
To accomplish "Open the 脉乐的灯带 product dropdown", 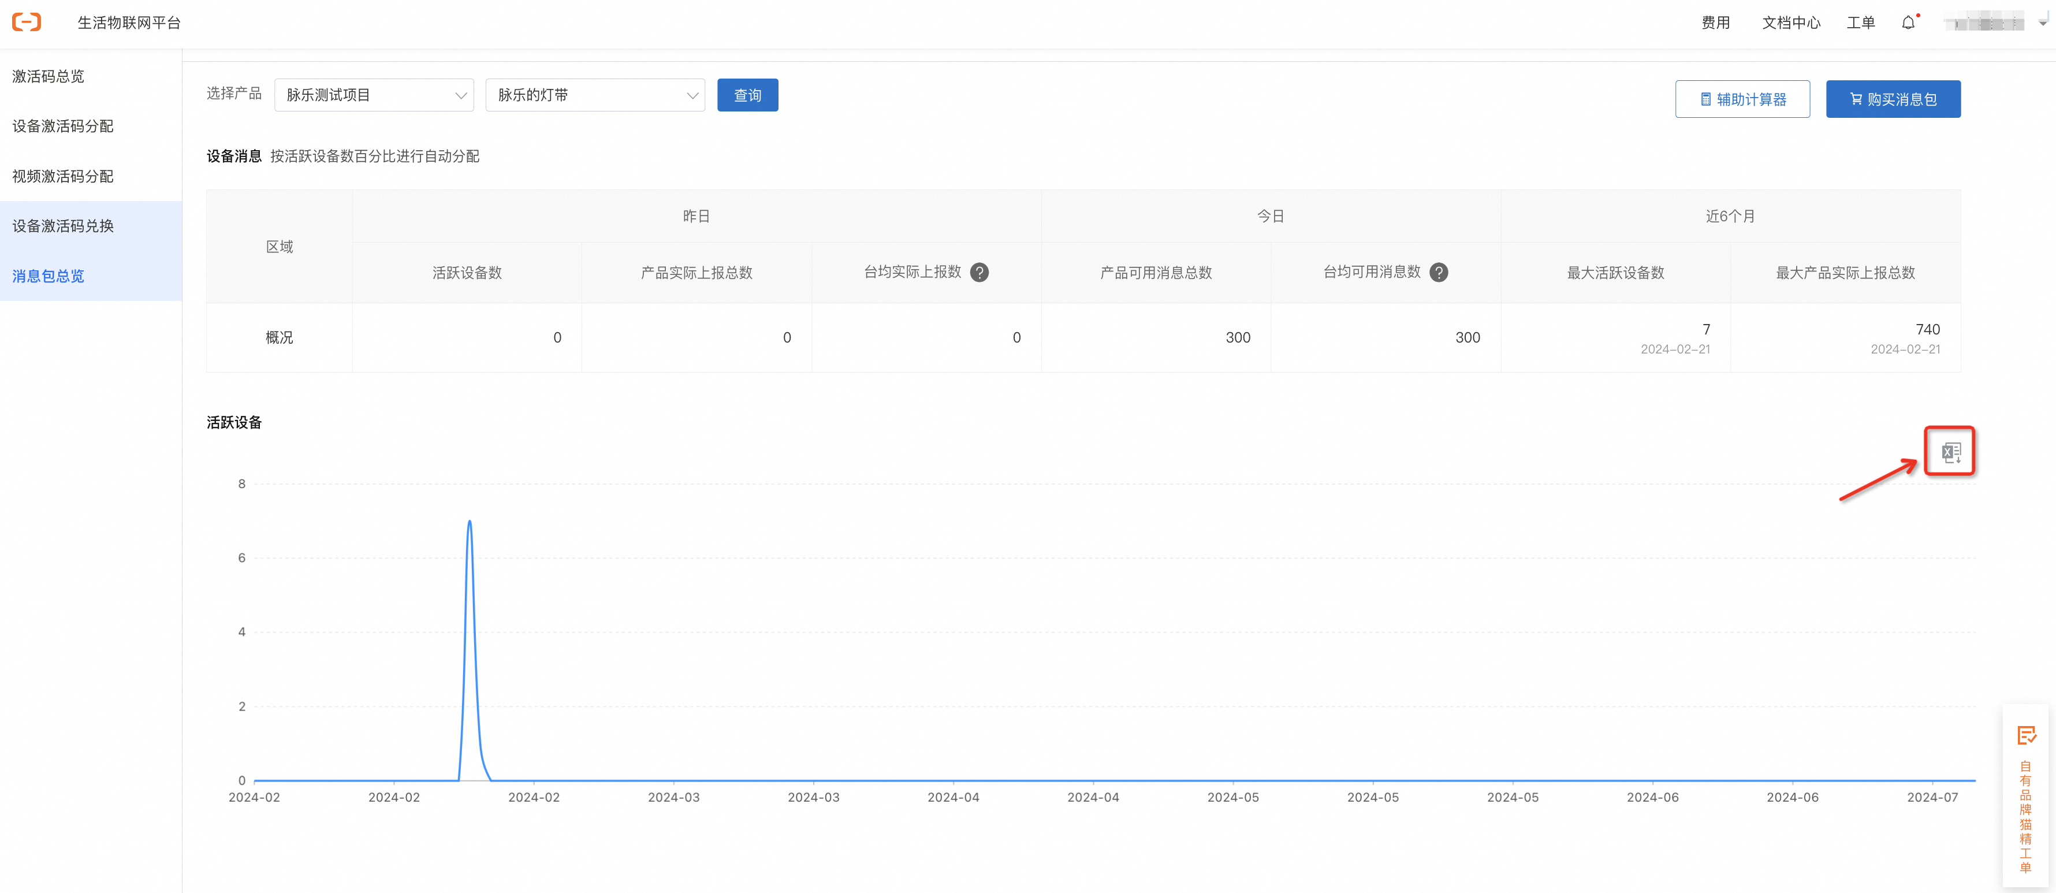I will 595,95.
